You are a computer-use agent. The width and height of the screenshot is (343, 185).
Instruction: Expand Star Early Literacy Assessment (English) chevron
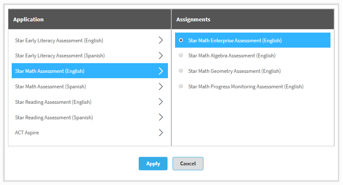click(161, 40)
